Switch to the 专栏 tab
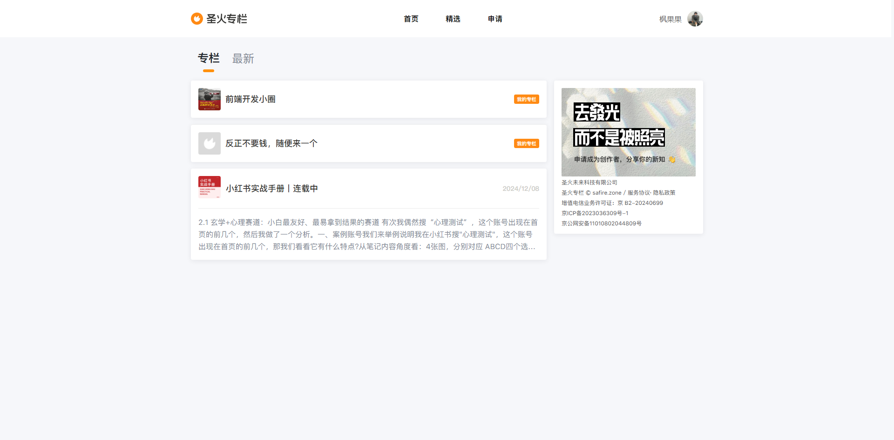This screenshot has width=894, height=440. point(208,59)
